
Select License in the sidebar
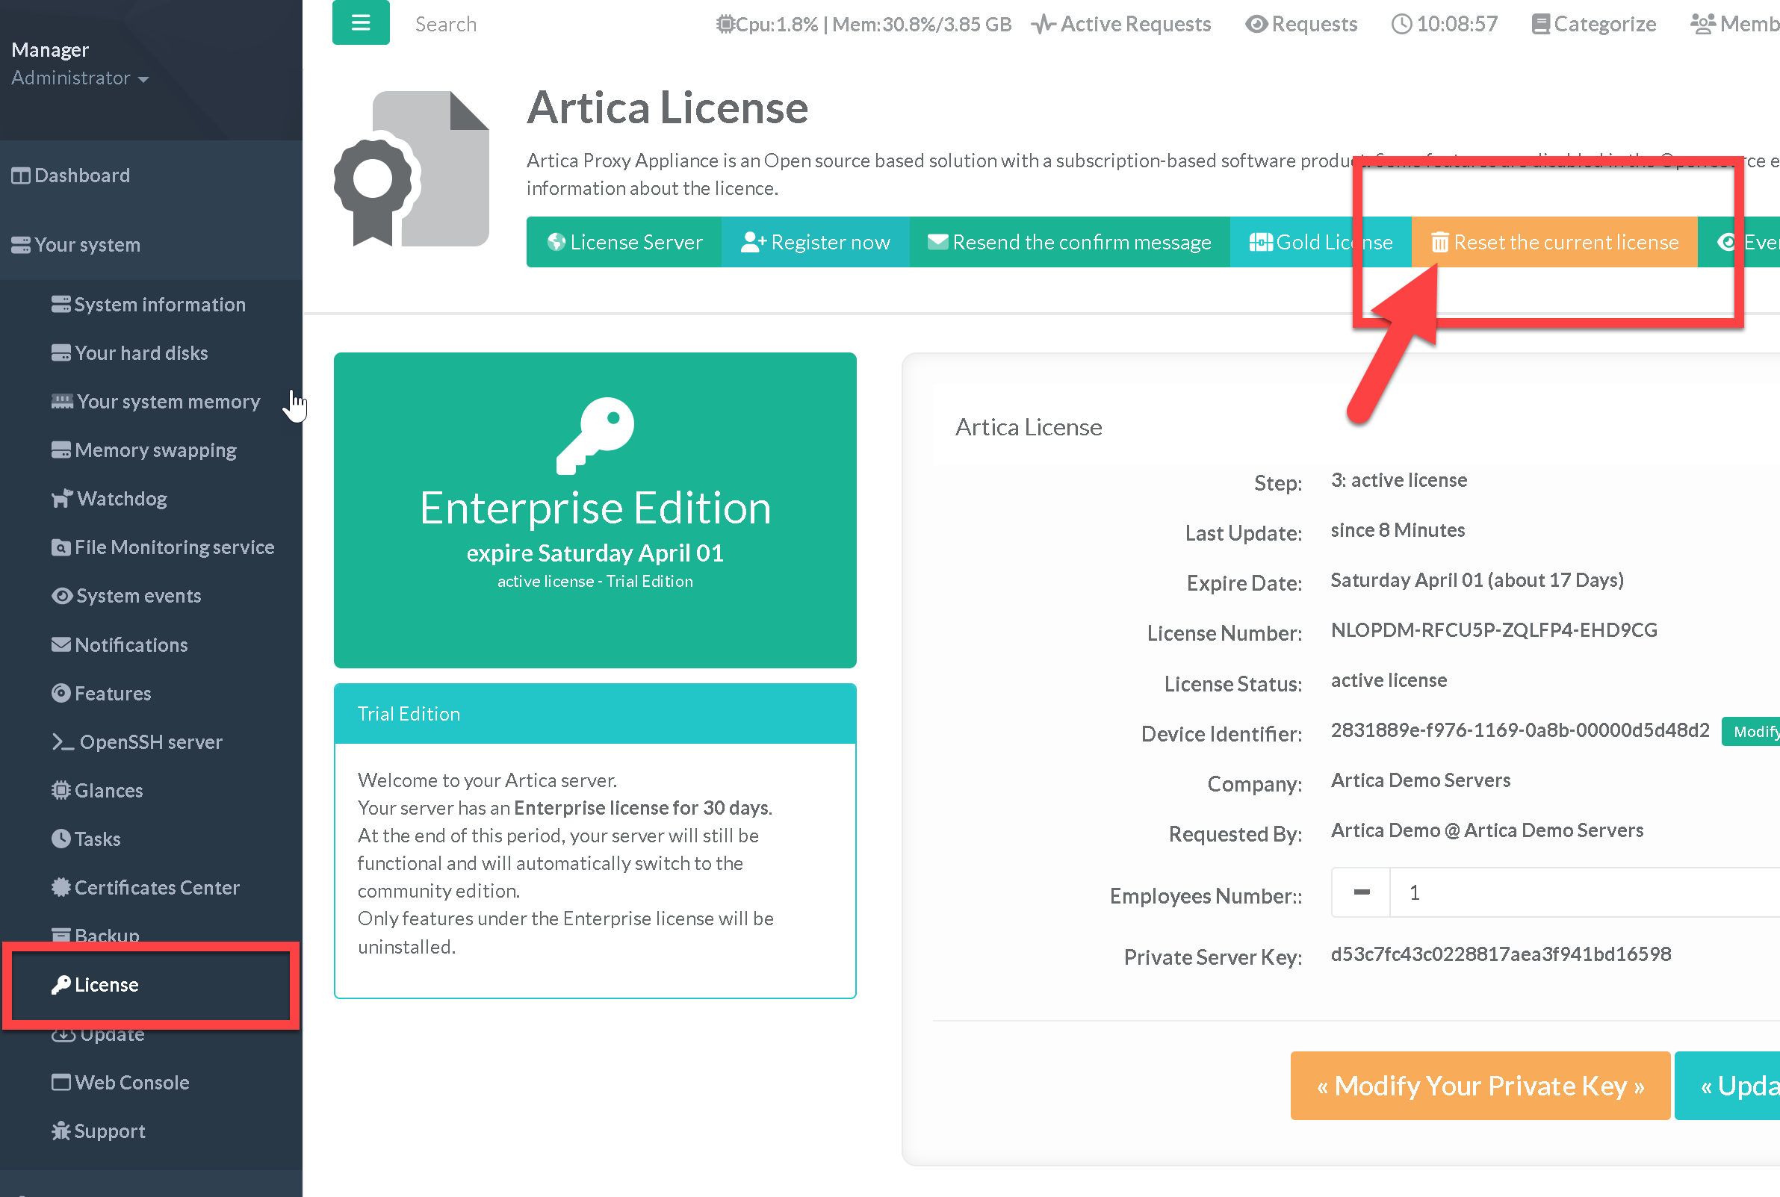(106, 985)
